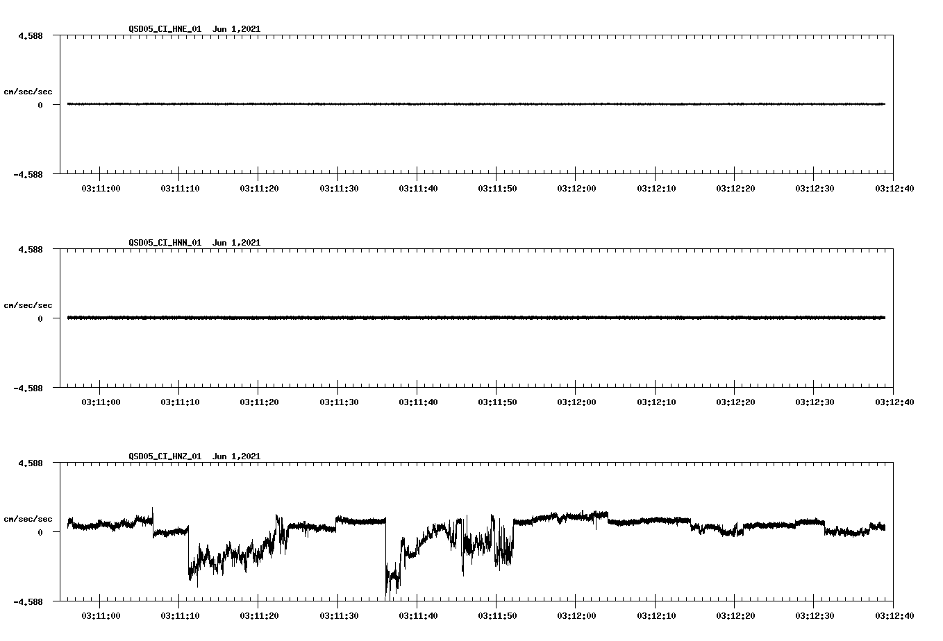
Task: Click the QSD05_CI_HNN_01 plot title
Action: (194, 243)
